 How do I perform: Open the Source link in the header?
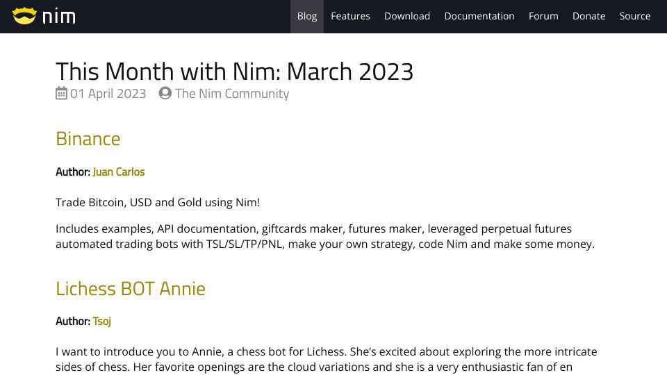click(634, 16)
